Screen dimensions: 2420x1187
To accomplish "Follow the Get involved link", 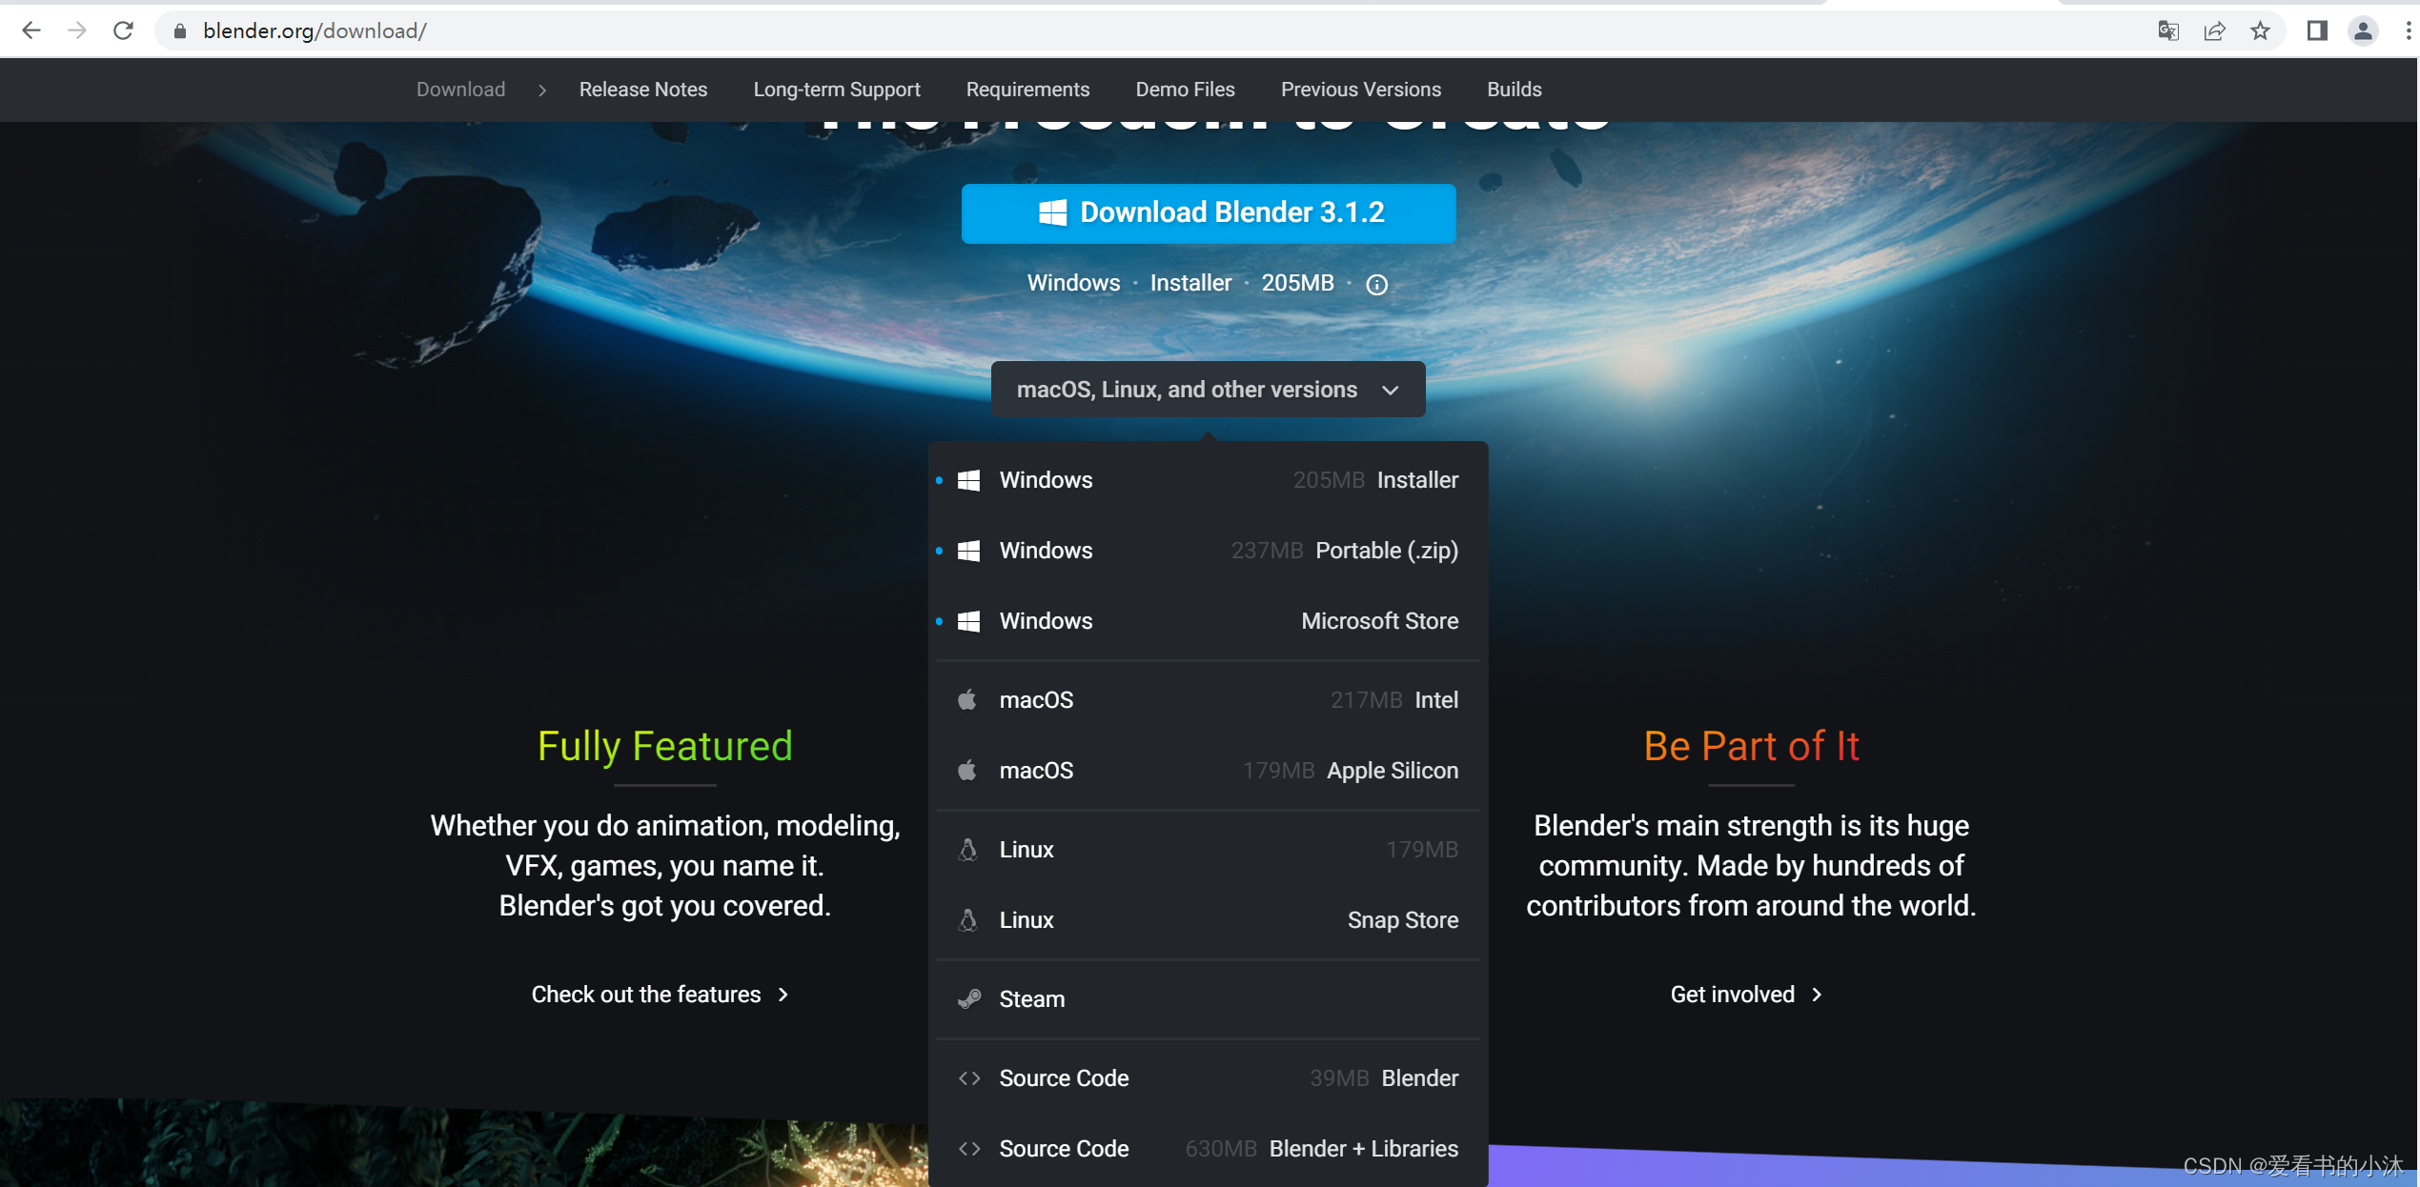I will click(1746, 995).
